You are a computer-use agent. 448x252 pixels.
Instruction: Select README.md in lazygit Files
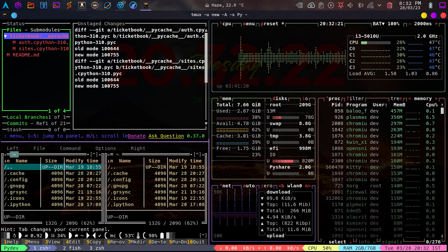coord(23,55)
